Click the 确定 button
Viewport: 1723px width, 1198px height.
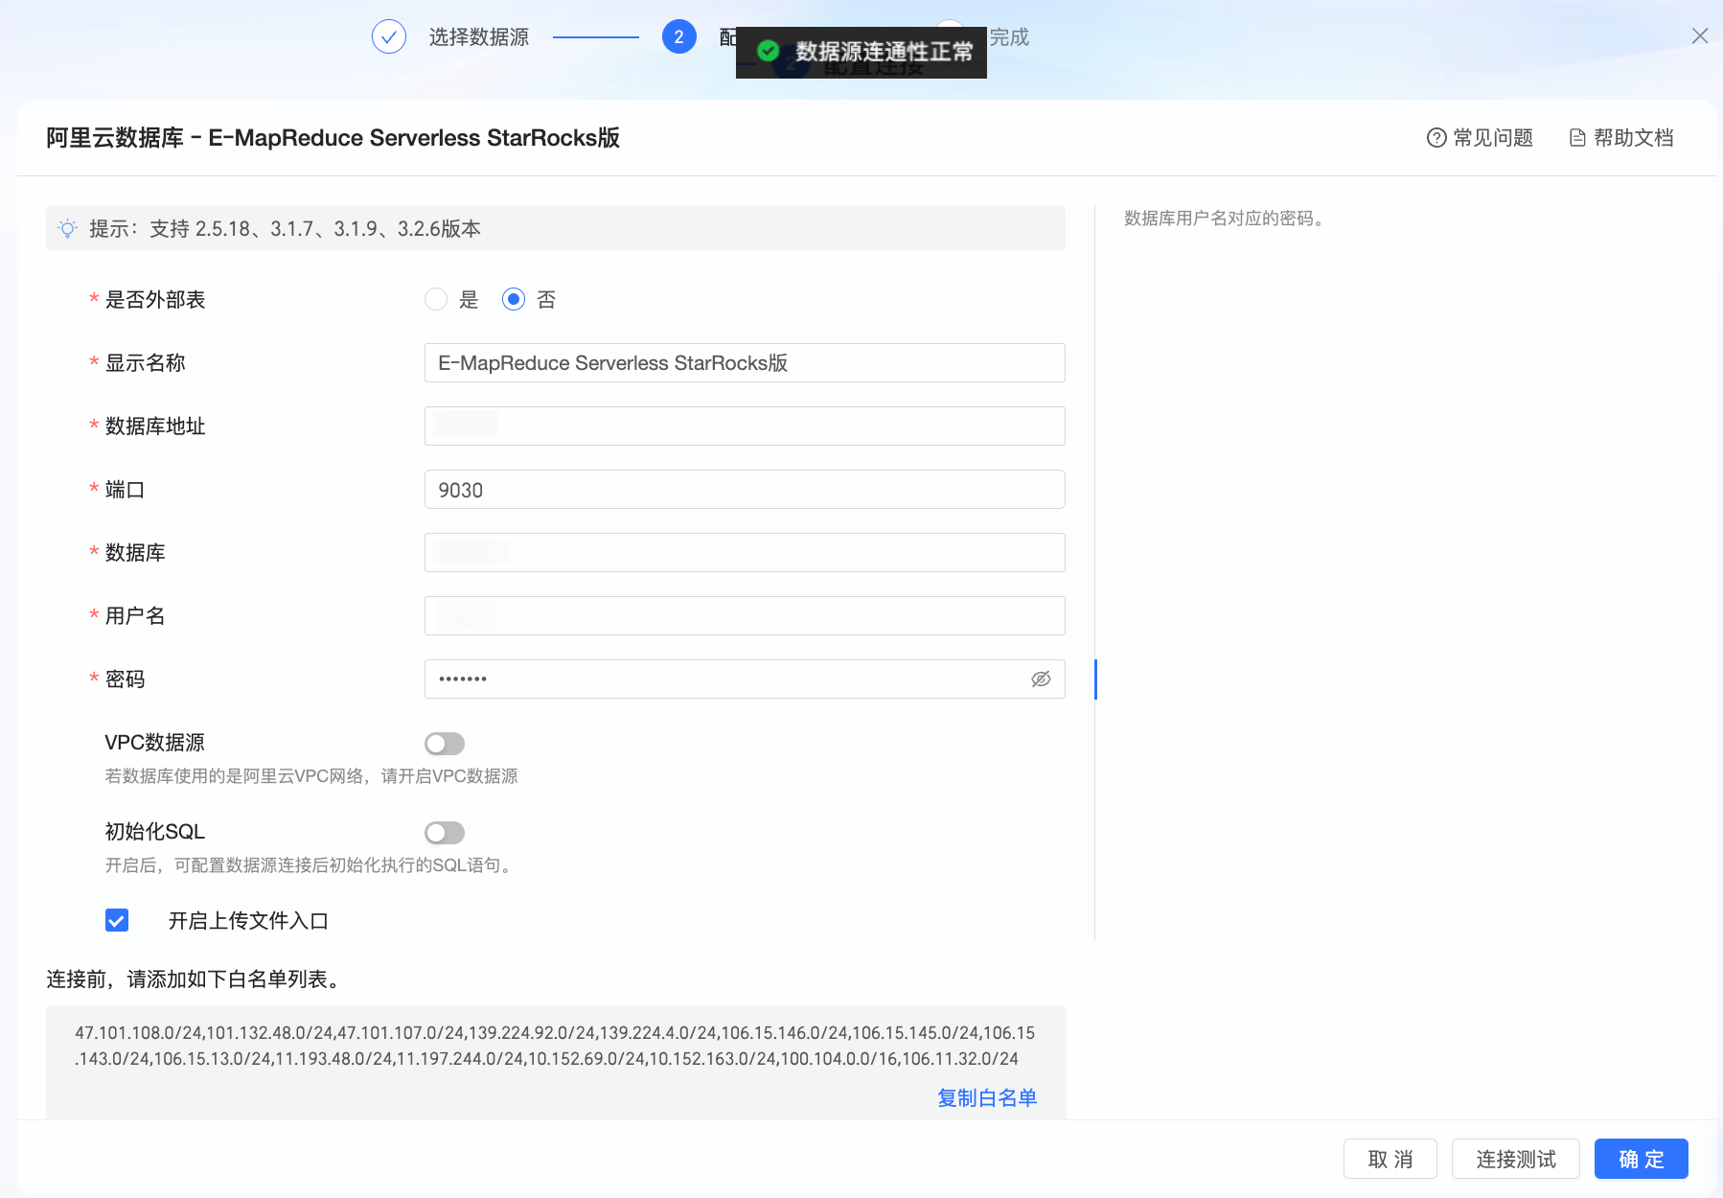point(1642,1159)
